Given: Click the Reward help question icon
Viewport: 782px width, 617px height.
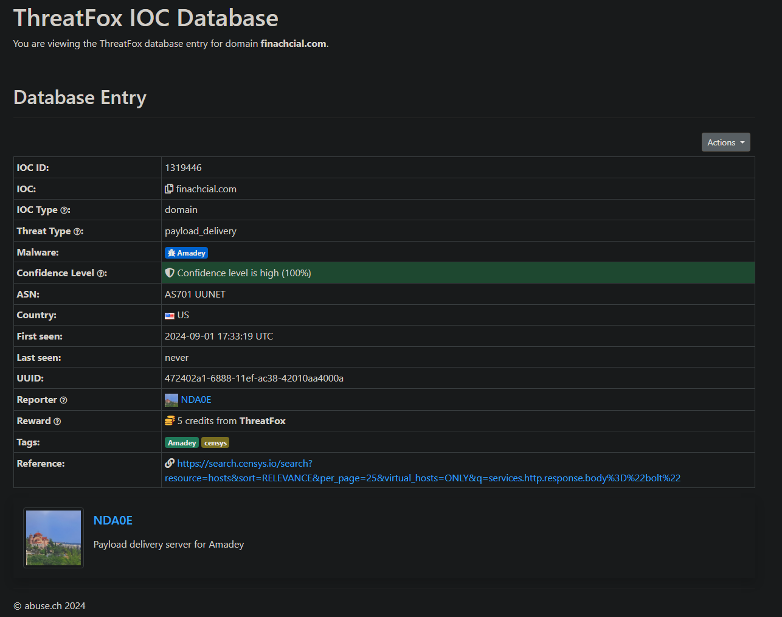Looking at the screenshot, I should pos(57,421).
